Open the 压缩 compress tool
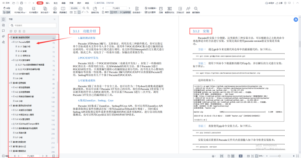The height and width of the screenshot is (158, 301). [161, 10]
